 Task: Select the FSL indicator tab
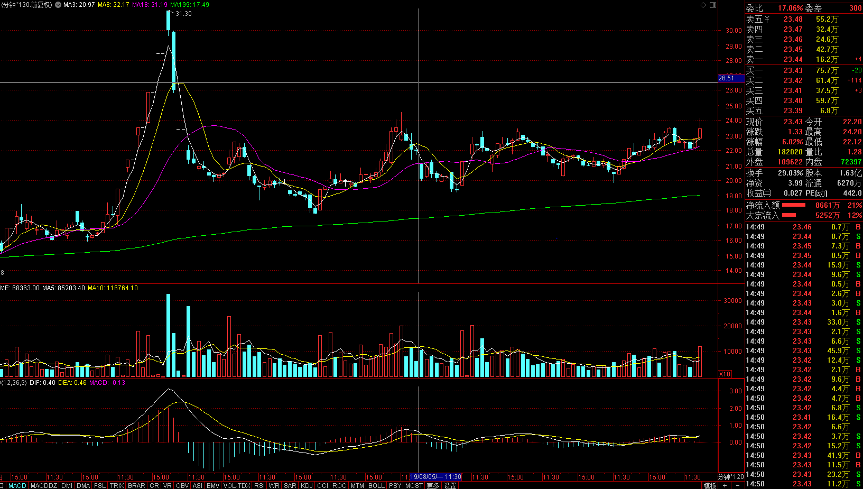(100, 485)
